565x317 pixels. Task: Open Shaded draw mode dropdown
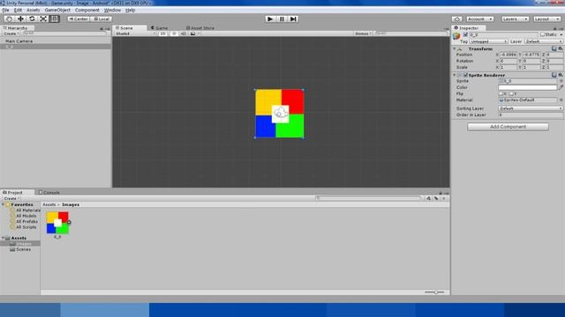click(x=135, y=33)
